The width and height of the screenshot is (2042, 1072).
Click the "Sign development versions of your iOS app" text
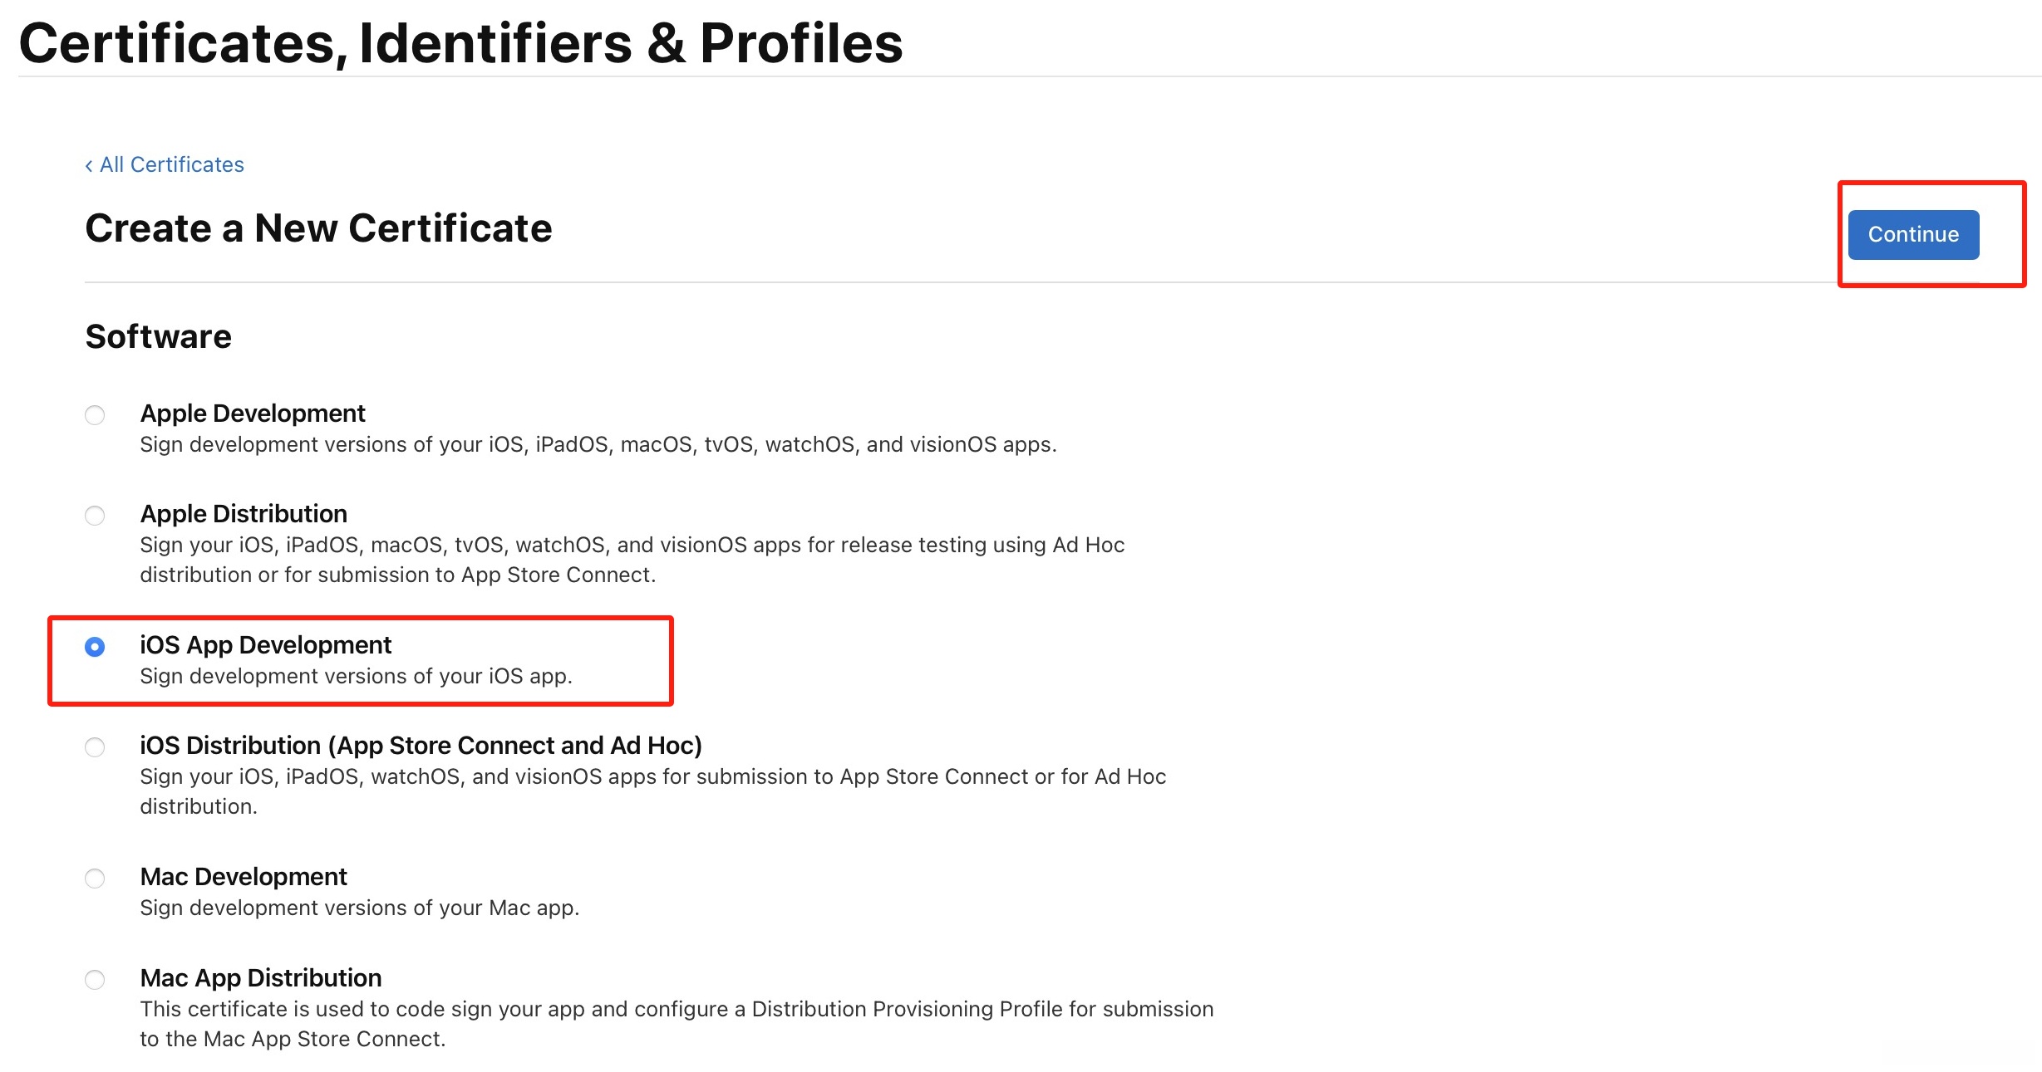[x=356, y=676]
